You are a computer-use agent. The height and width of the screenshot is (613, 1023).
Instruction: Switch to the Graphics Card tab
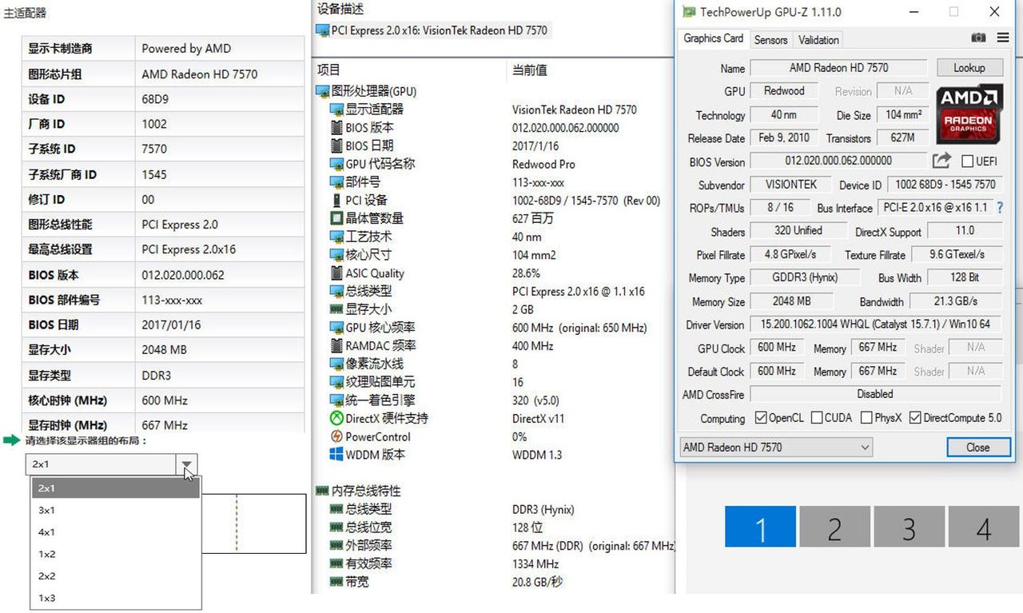[713, 38]
